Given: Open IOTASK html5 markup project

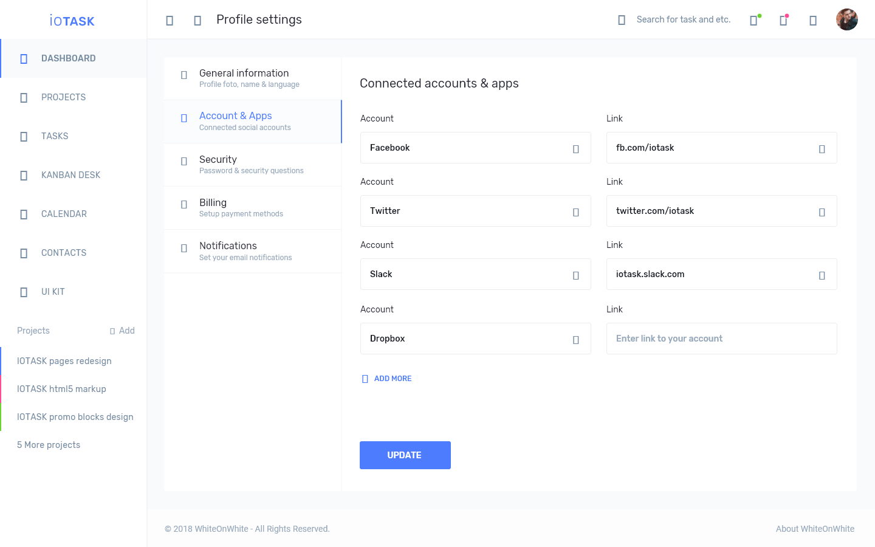Looking at the screenshot, I should pos(61,389).
